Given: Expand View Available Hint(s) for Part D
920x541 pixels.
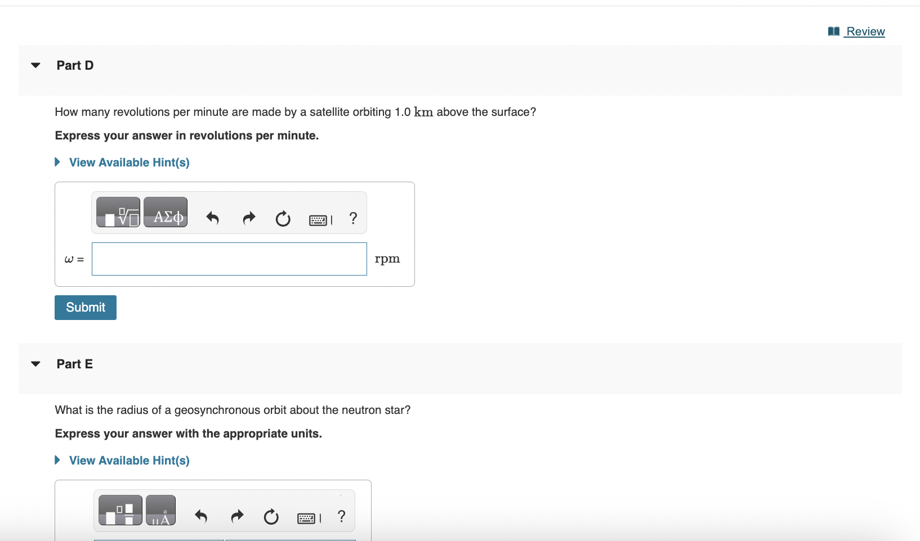Looking at the screenshot, I should [x=122, y=163].
